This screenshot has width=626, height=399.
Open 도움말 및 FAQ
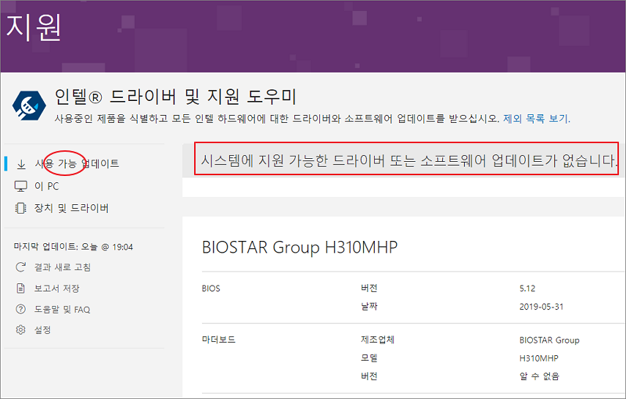point(62,309)
